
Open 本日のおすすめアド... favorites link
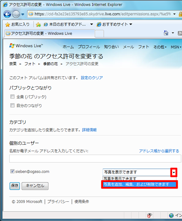(65, 24)
